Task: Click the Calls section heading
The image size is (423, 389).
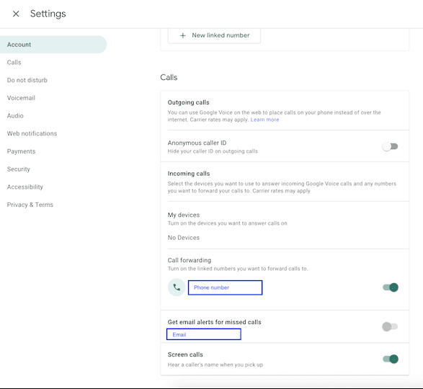Action: click(x=169, y=77)
